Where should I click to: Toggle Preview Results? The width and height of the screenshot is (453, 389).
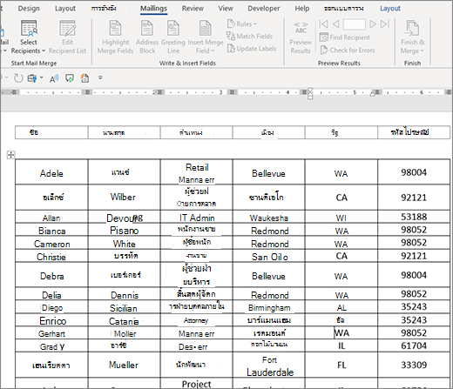[x=301, y=37]
